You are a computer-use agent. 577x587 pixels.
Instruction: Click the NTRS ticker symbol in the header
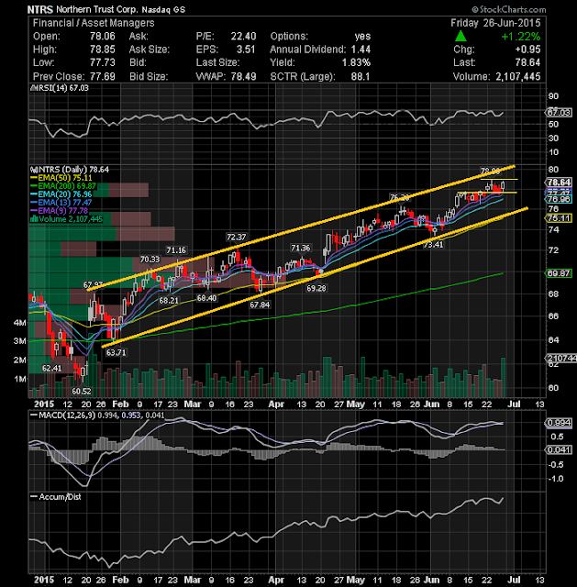[40, 9]
